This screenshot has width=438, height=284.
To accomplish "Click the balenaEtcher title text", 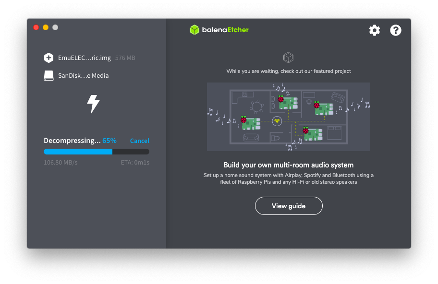I will pos(225,30).
